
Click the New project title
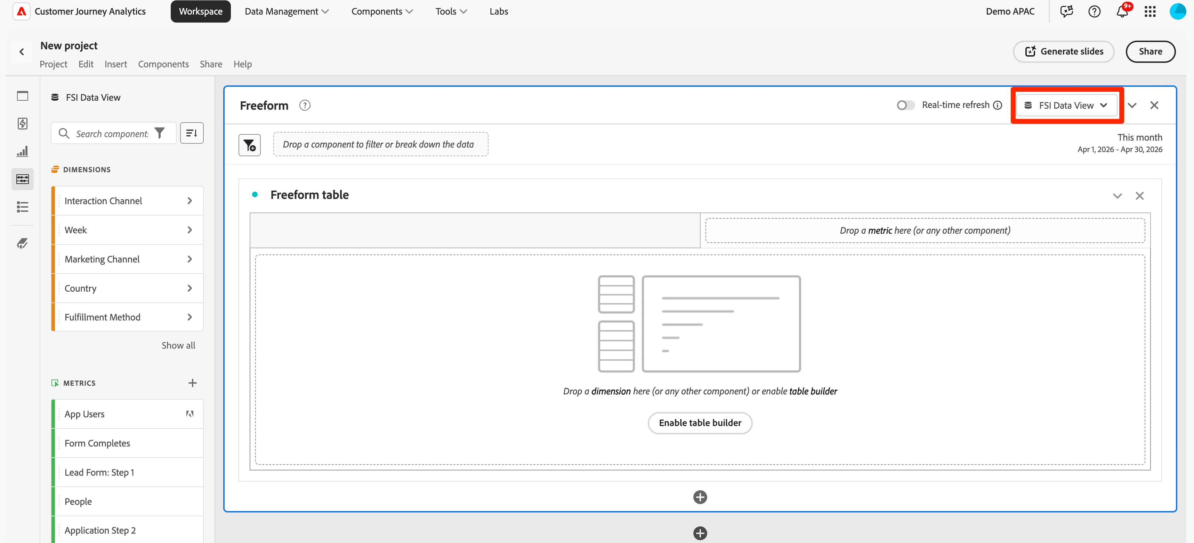coord(69,45)
